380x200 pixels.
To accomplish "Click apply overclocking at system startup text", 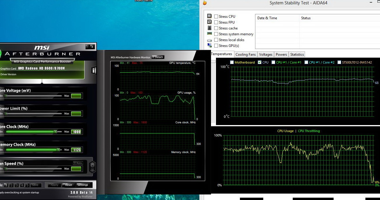I will [x=19, y=192].
